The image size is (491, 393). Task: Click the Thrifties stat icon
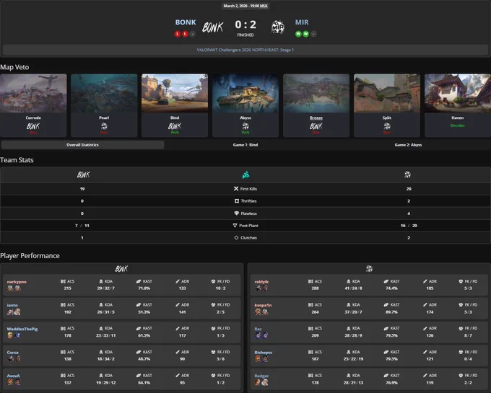pyautogui.click(x=237, y=201)
